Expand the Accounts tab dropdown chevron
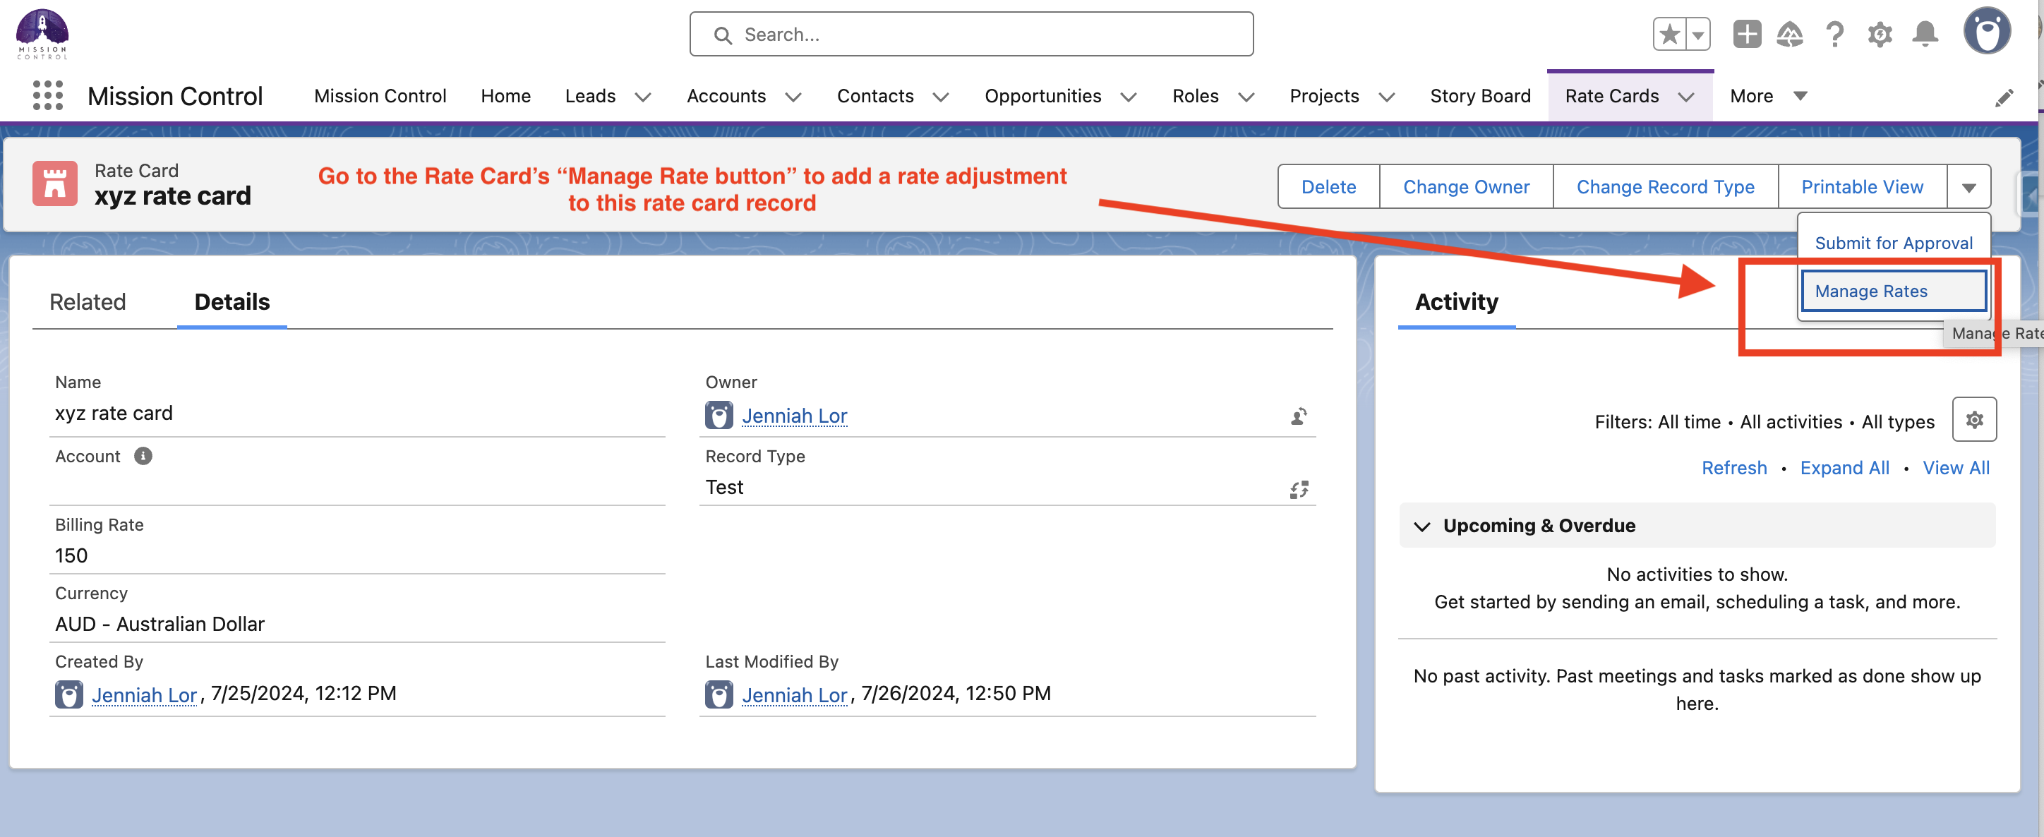The image size is (2044, 837). click(793, 97)
